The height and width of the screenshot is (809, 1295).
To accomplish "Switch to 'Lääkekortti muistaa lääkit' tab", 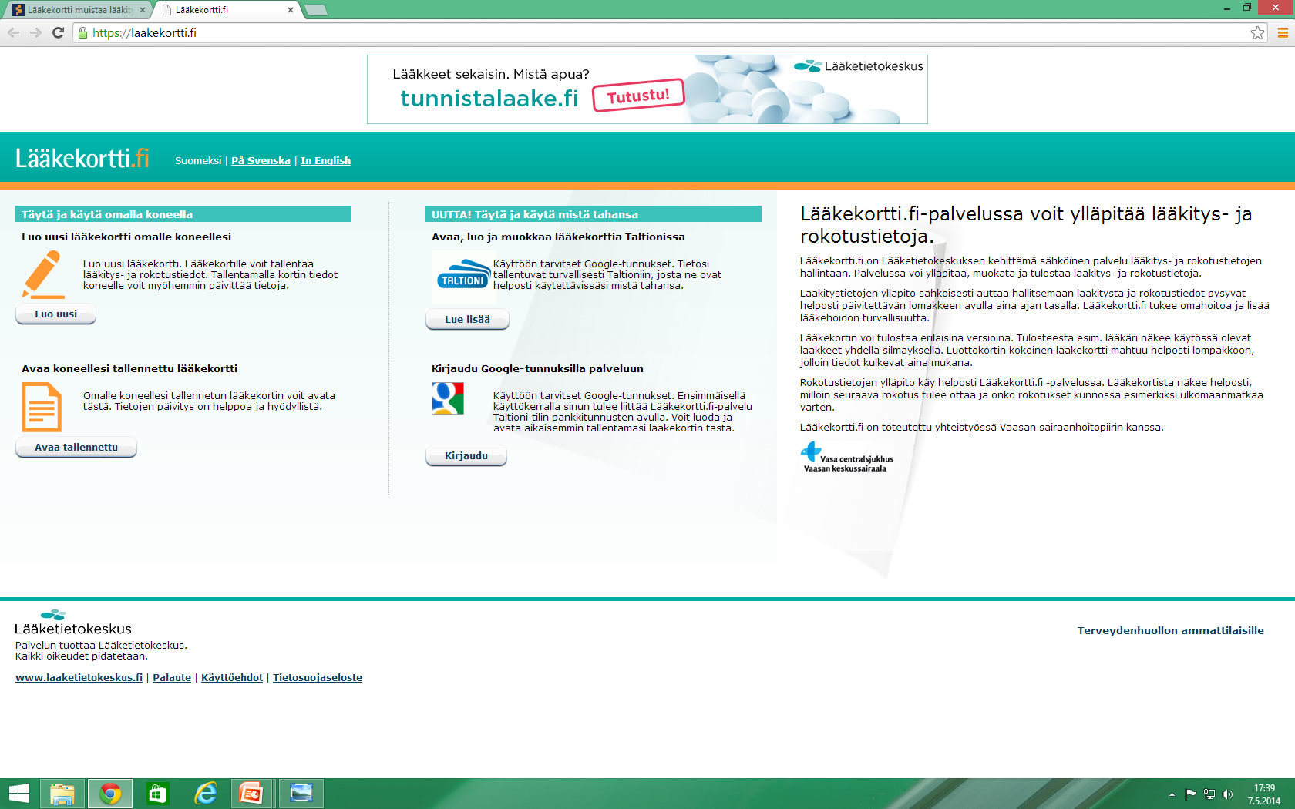I will (x=79, y=10).
